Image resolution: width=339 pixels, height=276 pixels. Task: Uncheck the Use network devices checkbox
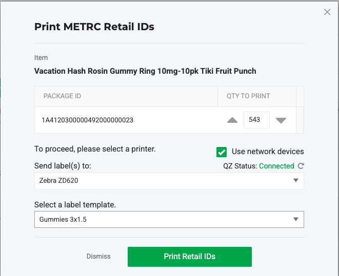[x=222, y=152]
